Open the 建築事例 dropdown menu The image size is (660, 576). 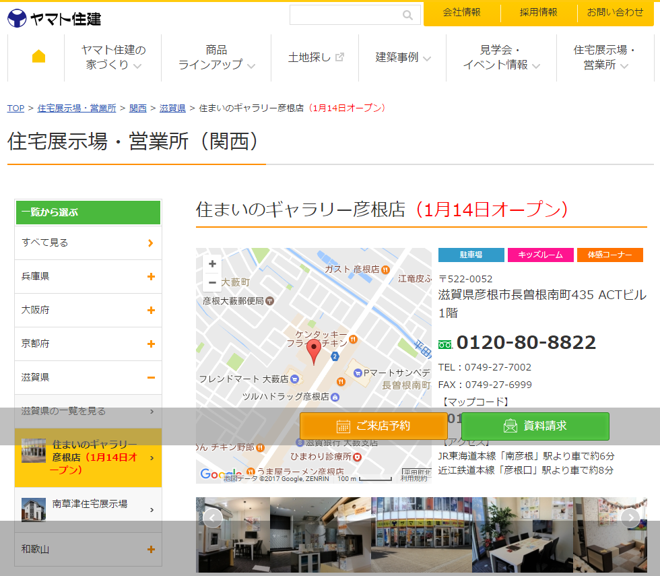tap(403, 57)
